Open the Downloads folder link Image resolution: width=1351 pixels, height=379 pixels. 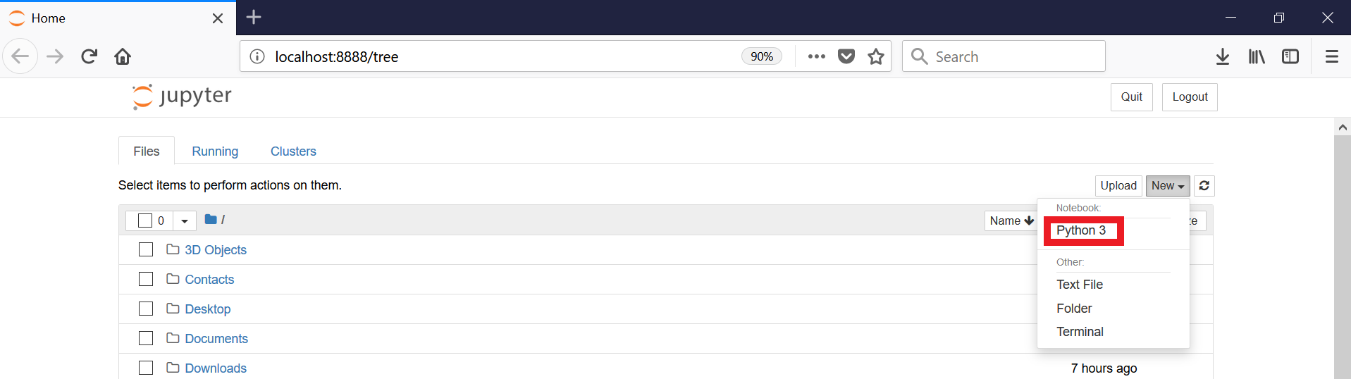click(x=216, y=368)
